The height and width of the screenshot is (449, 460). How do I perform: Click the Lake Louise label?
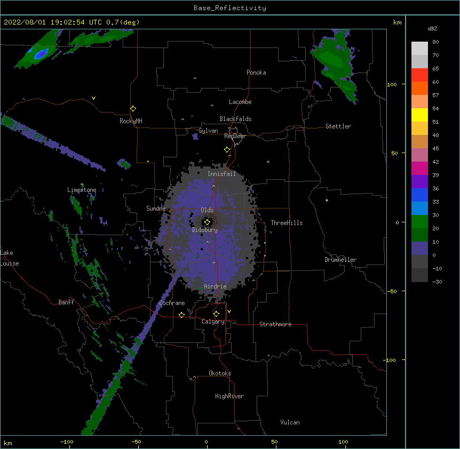pos(10,258)
